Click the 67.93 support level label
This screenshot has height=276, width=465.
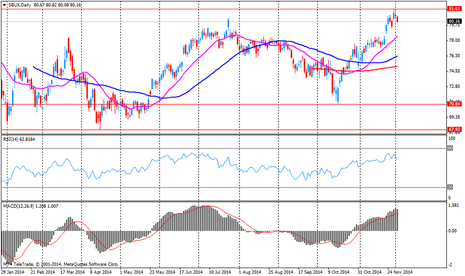click(454, 129)
